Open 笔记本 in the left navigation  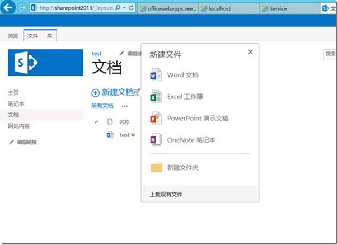click(16, 104)
